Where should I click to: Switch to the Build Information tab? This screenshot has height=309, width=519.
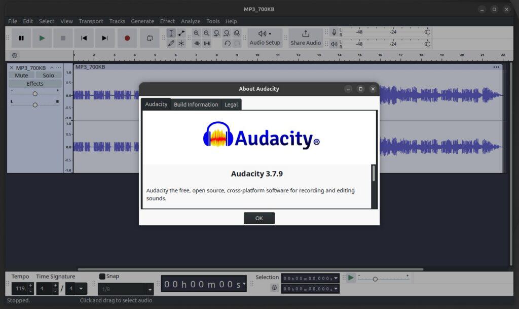click(x=196, y=105)
